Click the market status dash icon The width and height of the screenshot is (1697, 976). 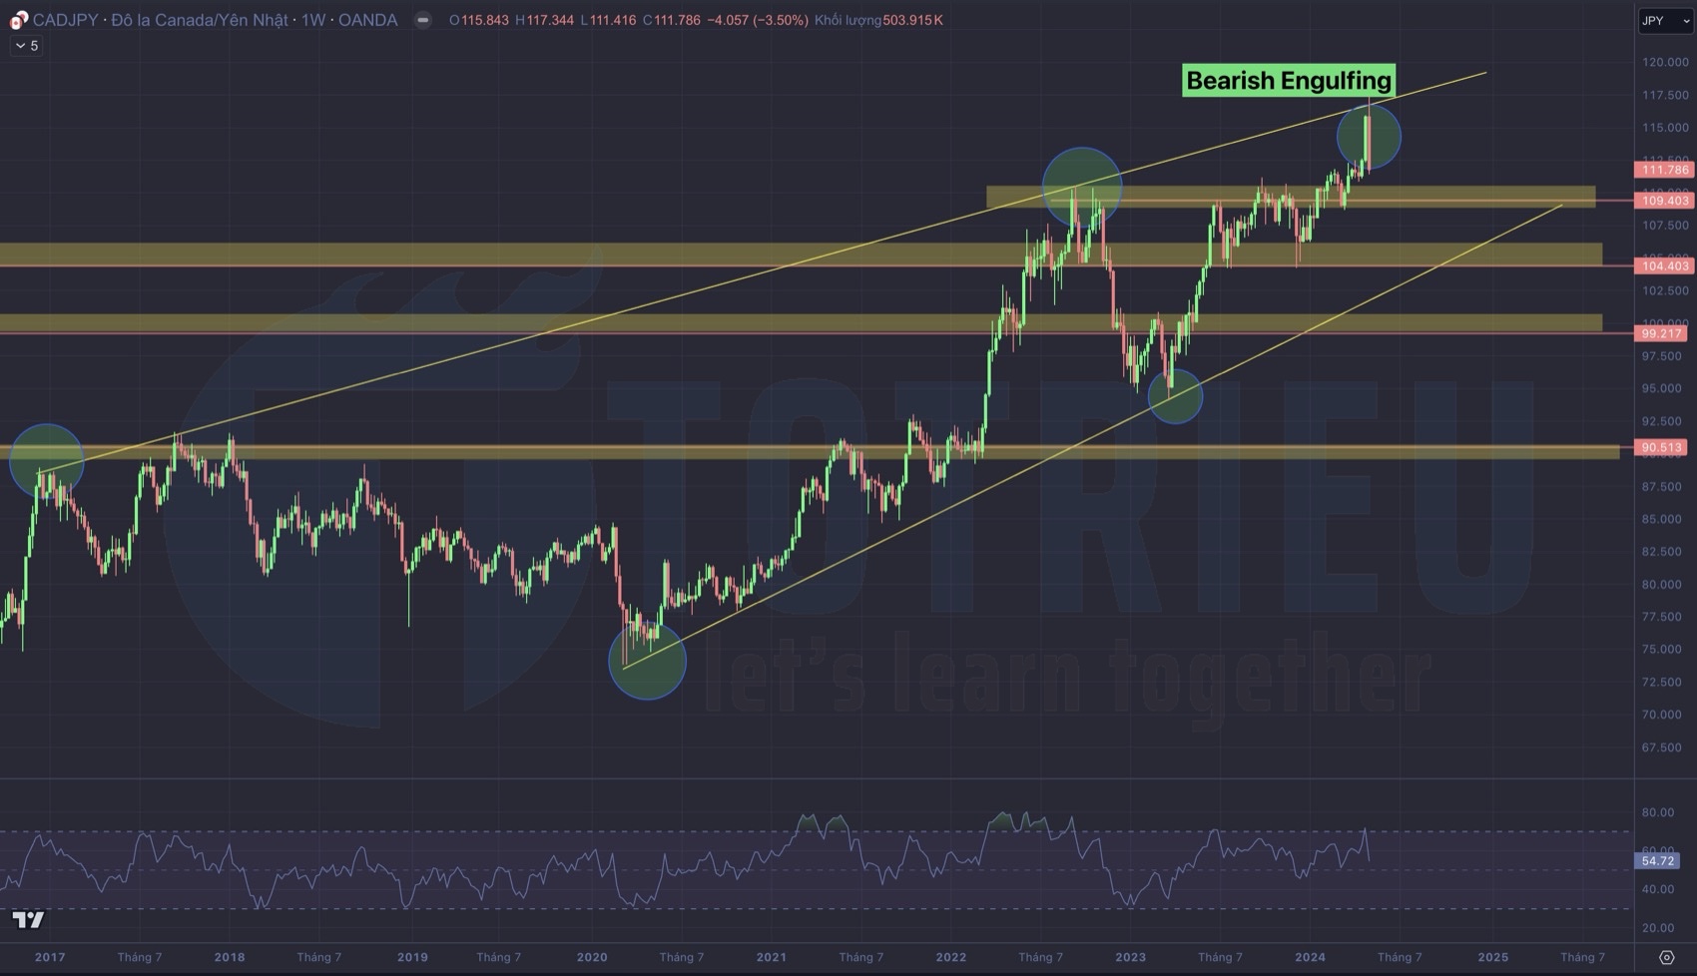(423, 20)
